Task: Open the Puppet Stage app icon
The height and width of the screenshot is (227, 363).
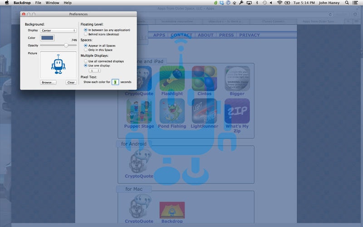Action: pos(139,111)
